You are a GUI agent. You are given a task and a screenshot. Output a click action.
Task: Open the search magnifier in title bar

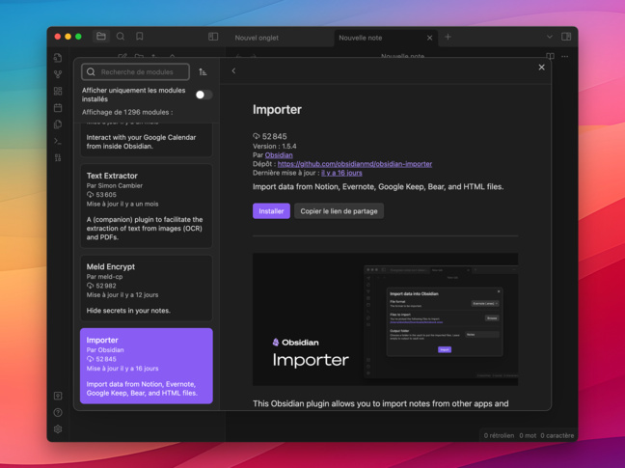pos(121,37)
